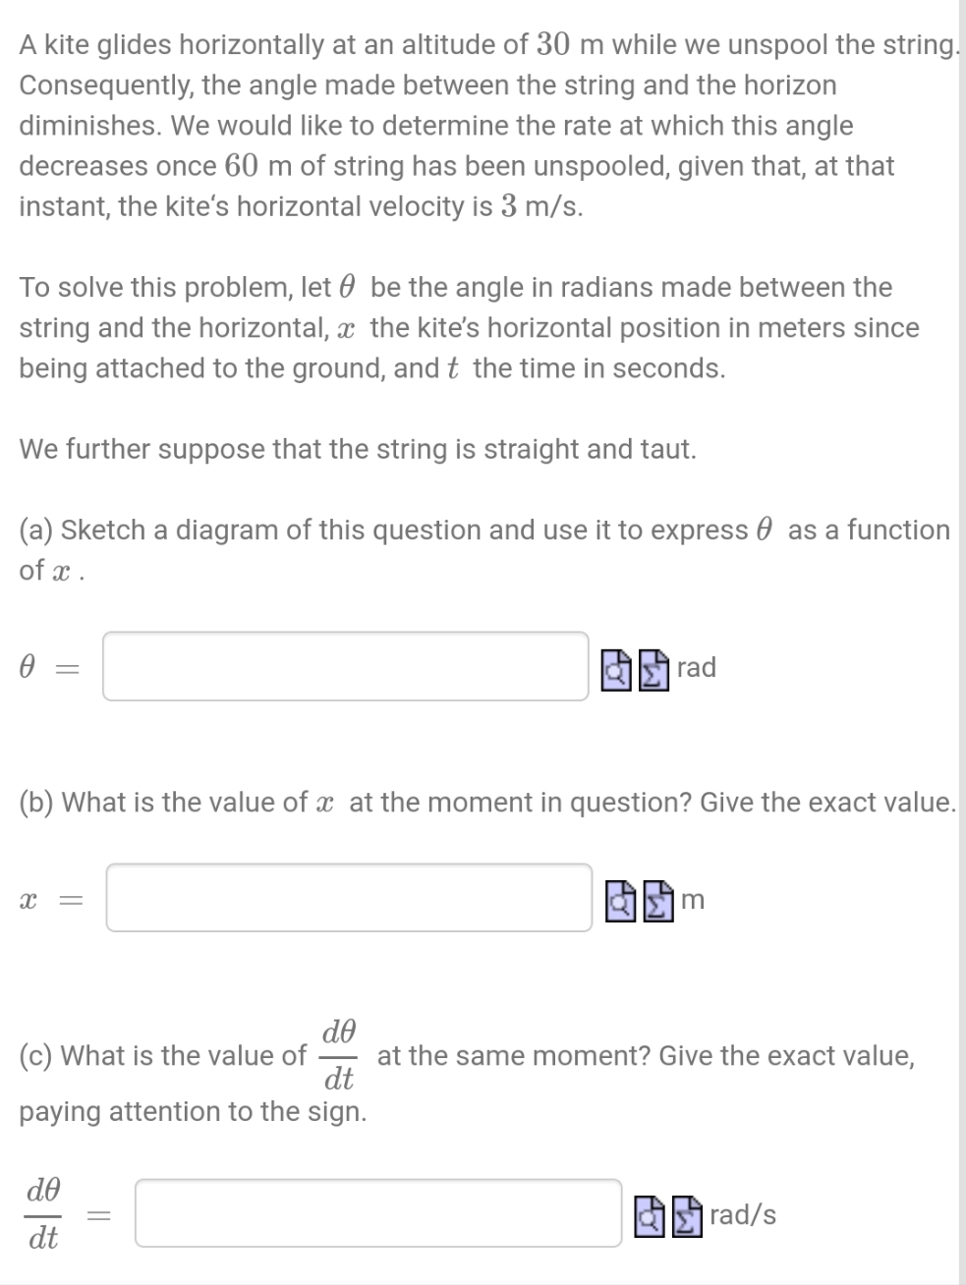Select the rad unit label beside θ field

(x=697, y=667)
